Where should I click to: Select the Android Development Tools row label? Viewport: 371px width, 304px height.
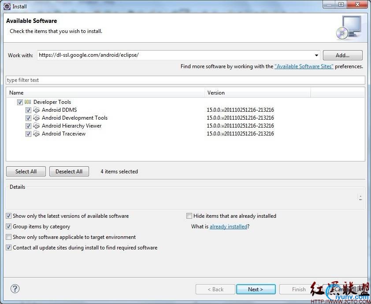(x=74, y=118)
